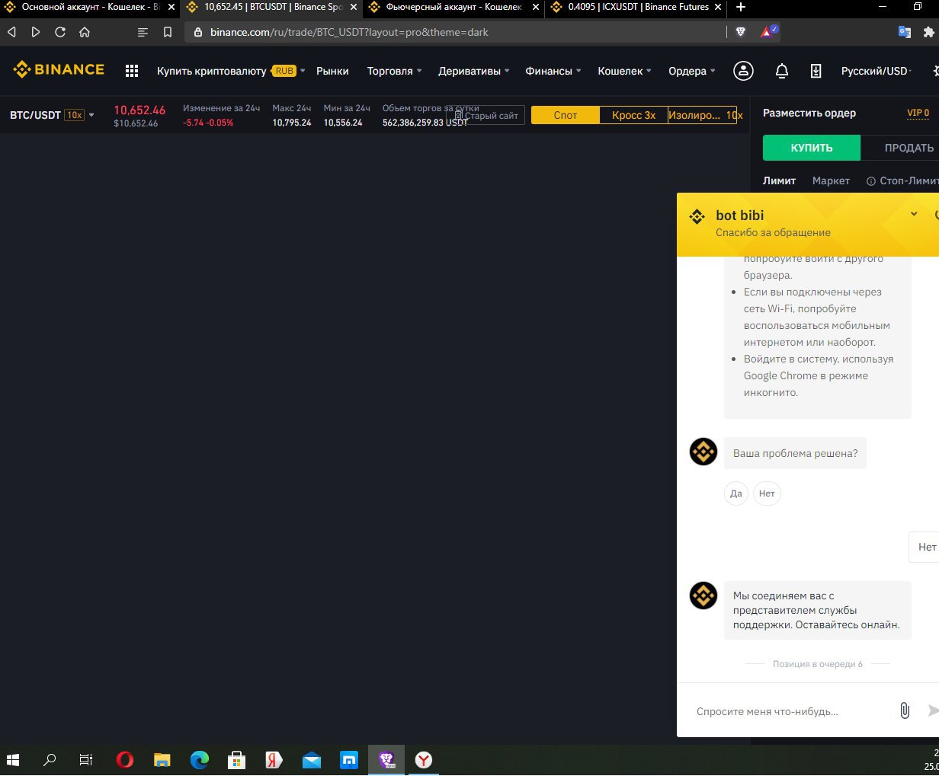The height and width of the screenshot is (776, 939).
Task: Select the Лимит order type tab
Action: click(x=779, y=180)
